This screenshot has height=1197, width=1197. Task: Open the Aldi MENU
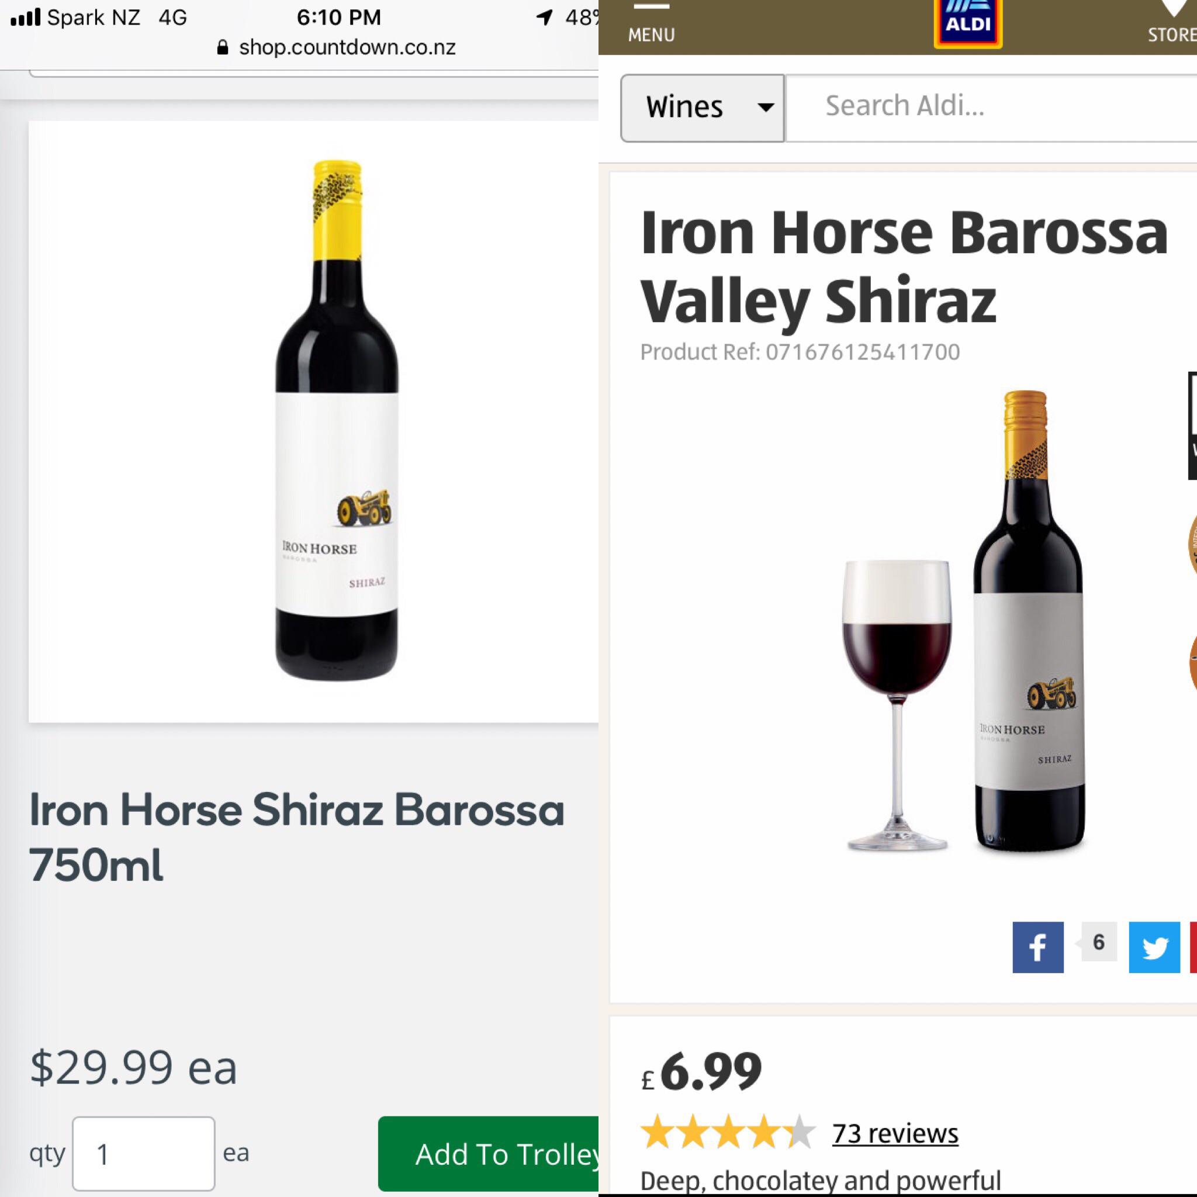click(650, 34)
